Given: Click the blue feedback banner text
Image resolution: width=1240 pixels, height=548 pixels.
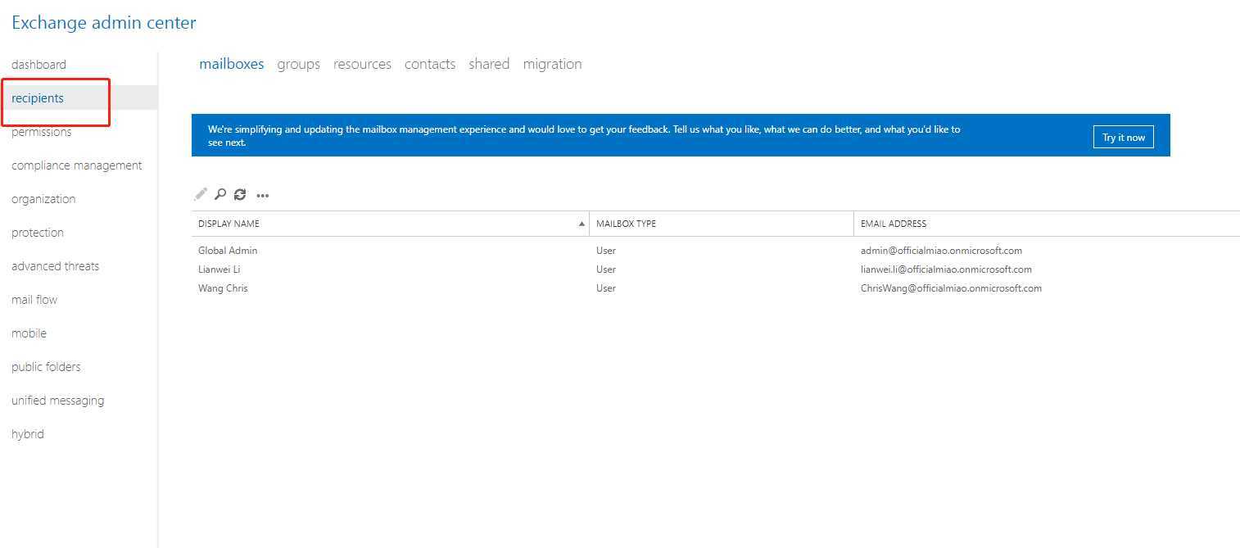Looking at the screenshot, I should click(584, 136).
